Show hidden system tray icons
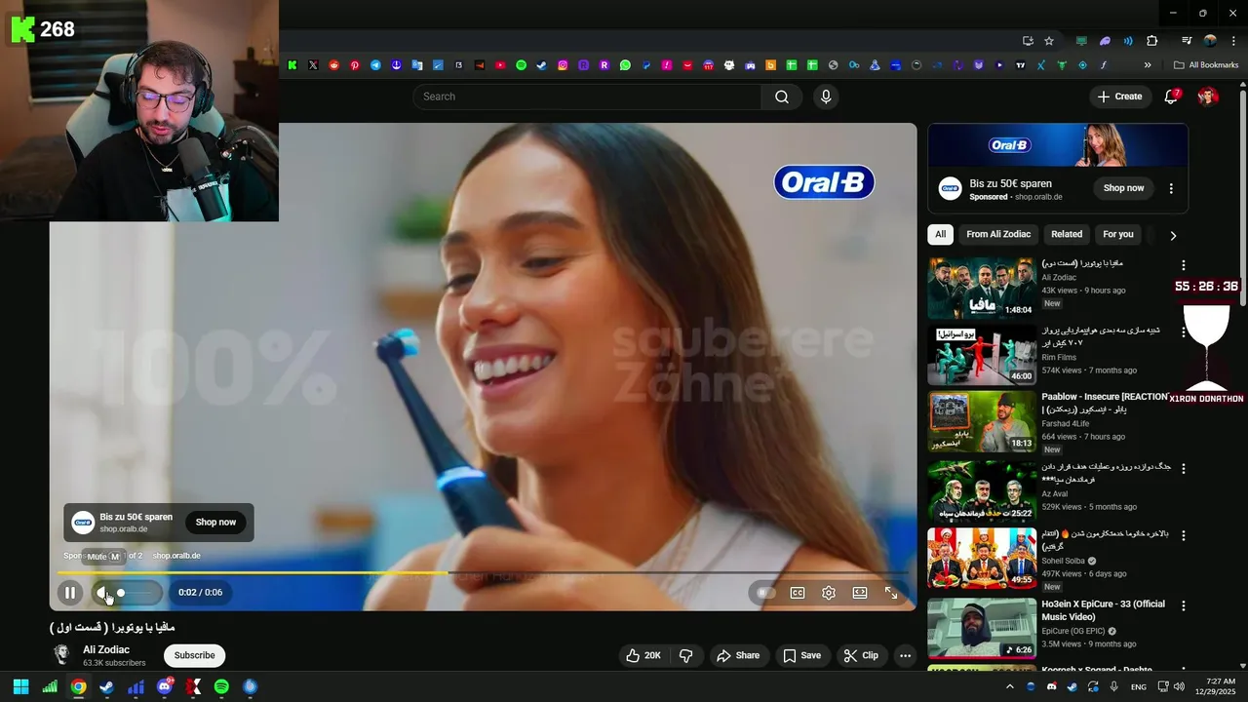 pos(1009,686)
